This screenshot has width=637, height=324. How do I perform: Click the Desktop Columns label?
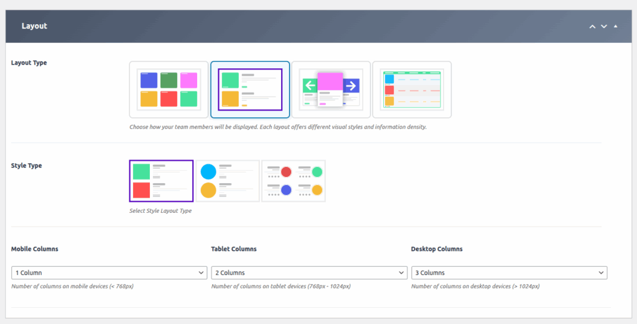pos(437,249)
